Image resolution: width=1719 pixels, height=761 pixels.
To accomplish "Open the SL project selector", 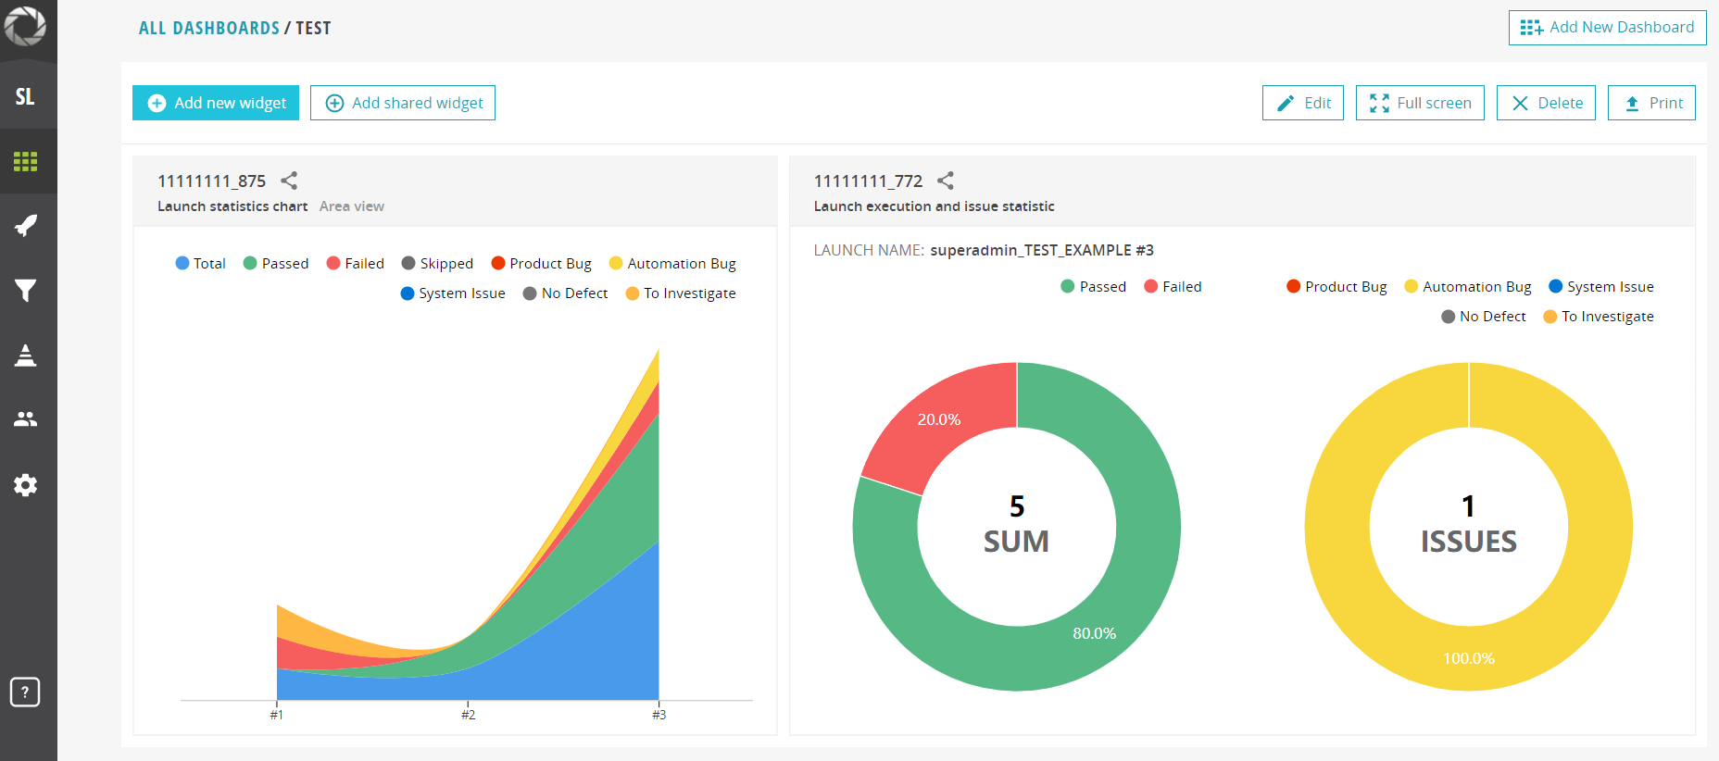I will click(26, 96).
